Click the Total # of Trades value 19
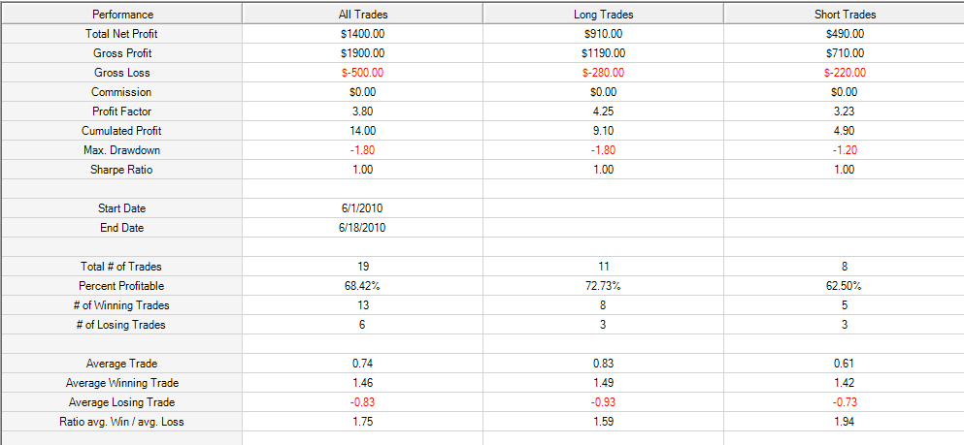Image resolution: width=964 pixels, height=445 pixels. tap(362, 267)
